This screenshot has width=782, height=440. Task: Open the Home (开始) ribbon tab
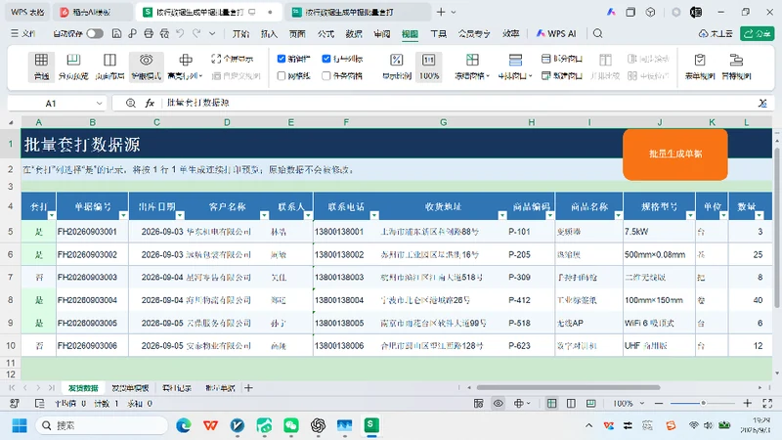click(240, 33)
